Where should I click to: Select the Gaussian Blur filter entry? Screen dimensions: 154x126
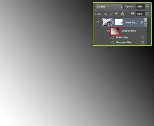[124, 42]
